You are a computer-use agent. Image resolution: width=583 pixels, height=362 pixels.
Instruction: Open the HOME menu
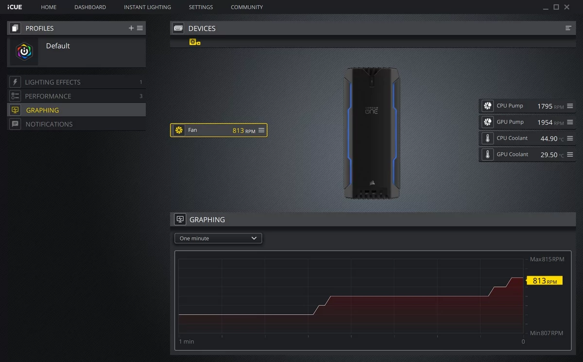point(49,7)
